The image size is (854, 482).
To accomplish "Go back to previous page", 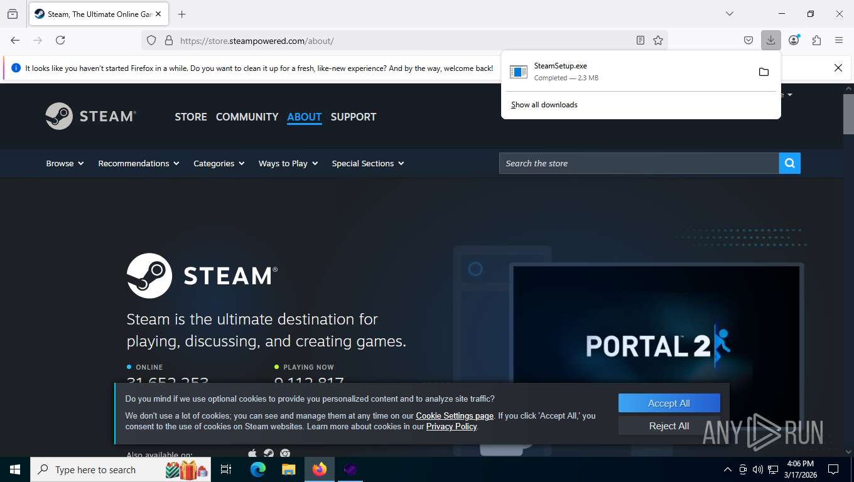I will point(15,40).
